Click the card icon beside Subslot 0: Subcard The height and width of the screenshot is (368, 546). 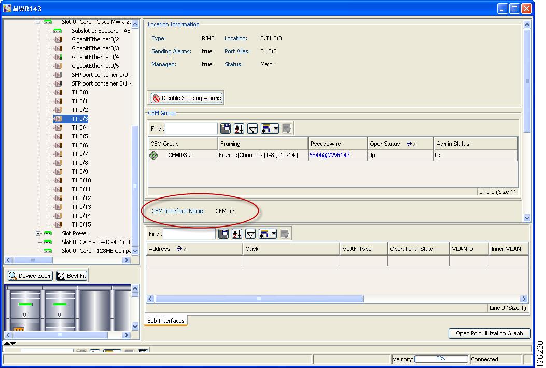coord(58,31)
